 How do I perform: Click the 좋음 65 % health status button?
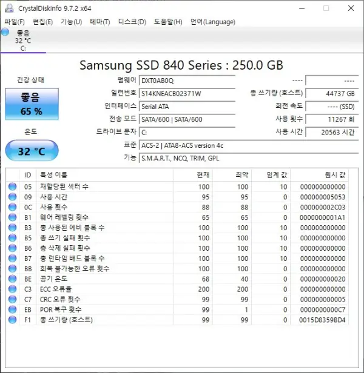click(x=32, y=104)
